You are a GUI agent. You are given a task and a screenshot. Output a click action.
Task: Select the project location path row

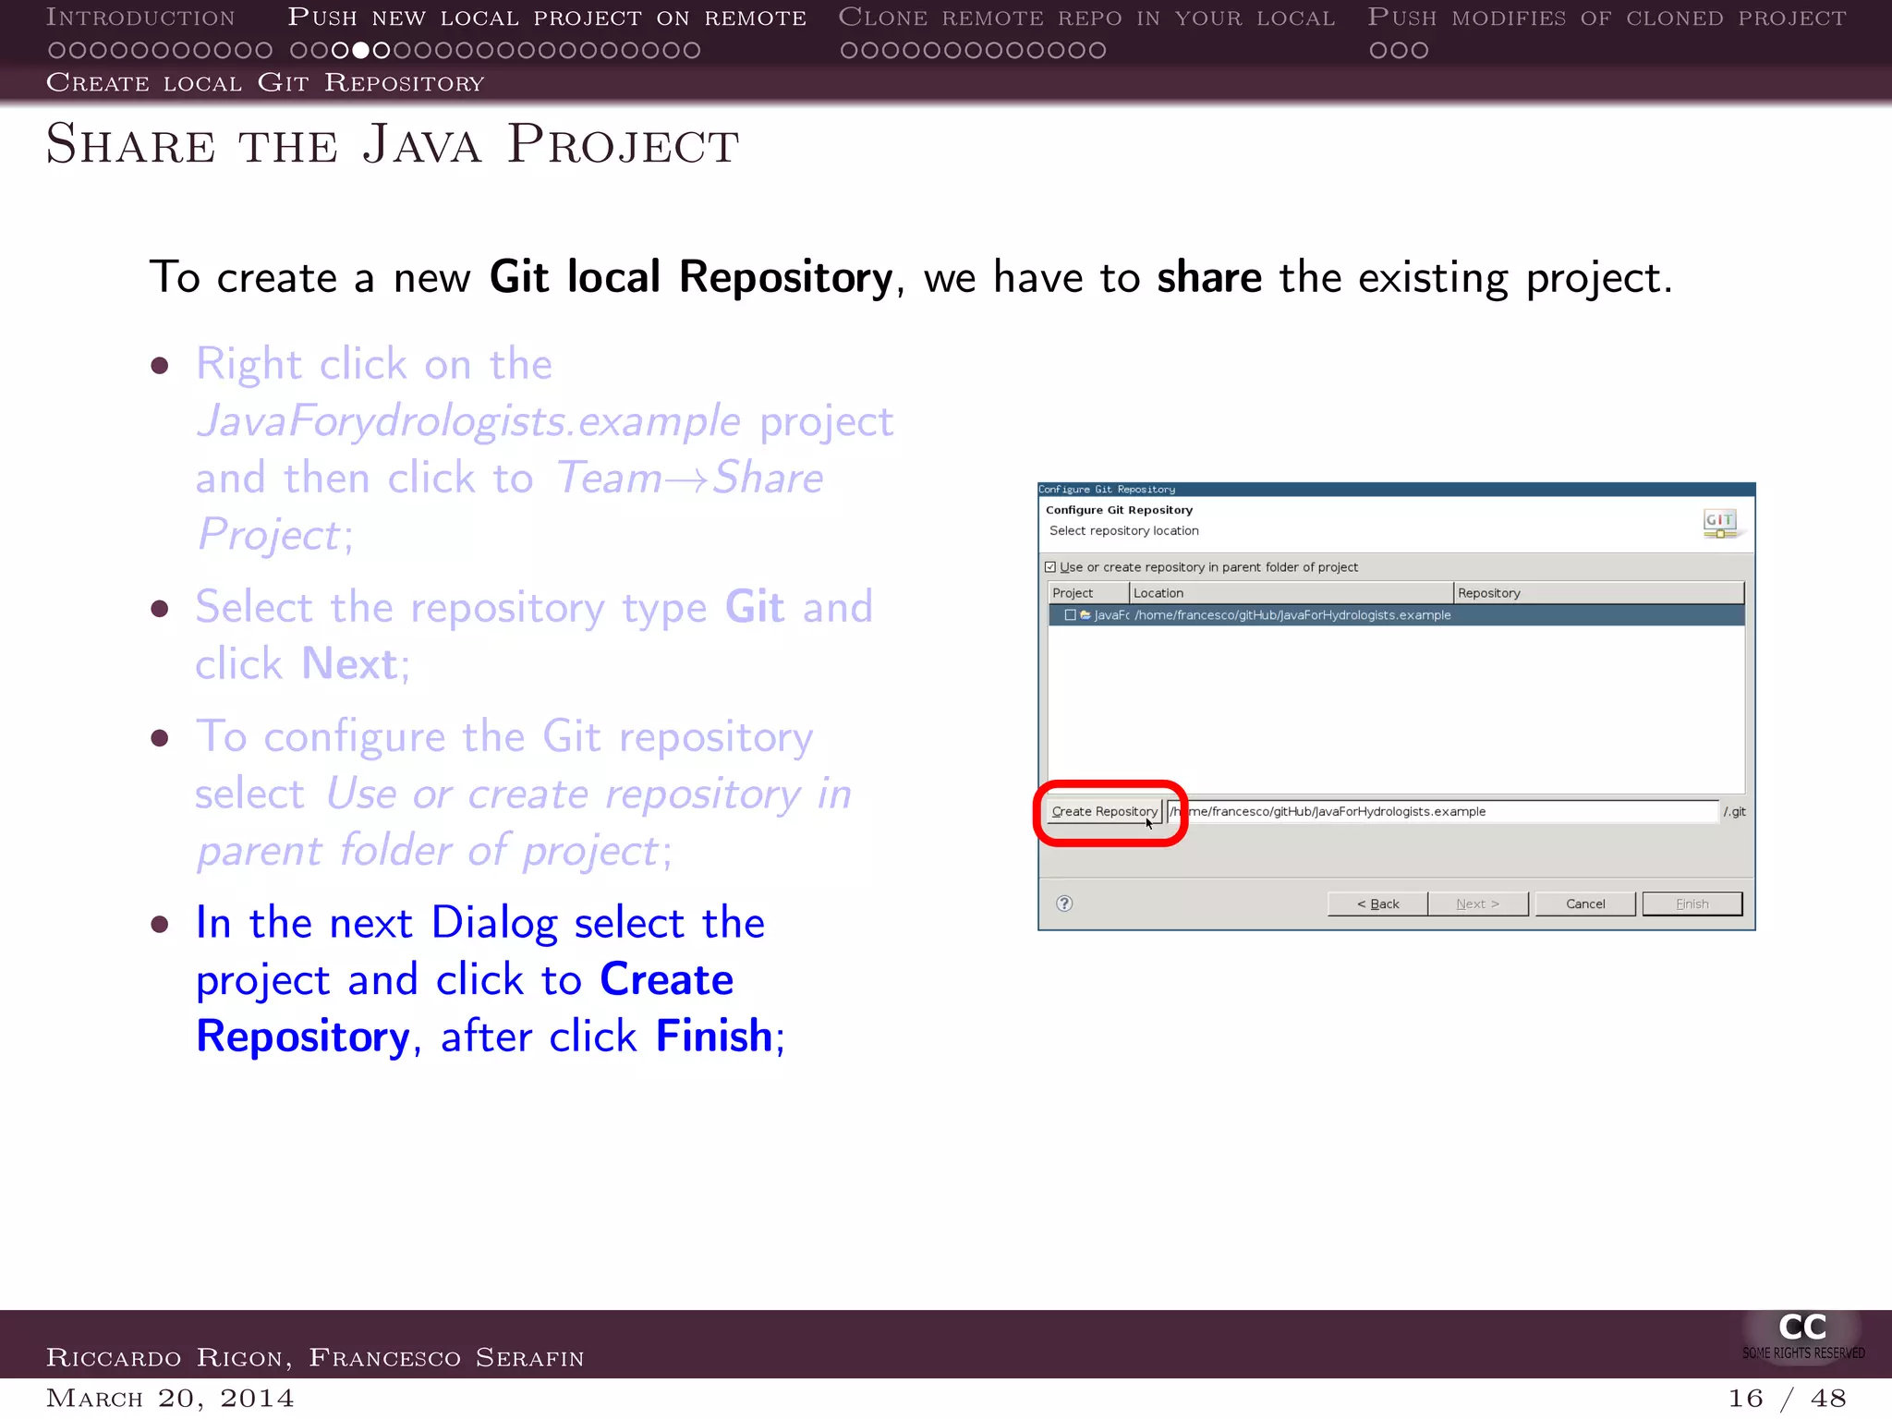[1396, 615]
